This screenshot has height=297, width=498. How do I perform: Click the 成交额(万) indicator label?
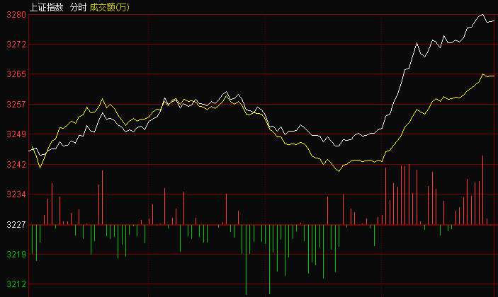click(110, 7)
